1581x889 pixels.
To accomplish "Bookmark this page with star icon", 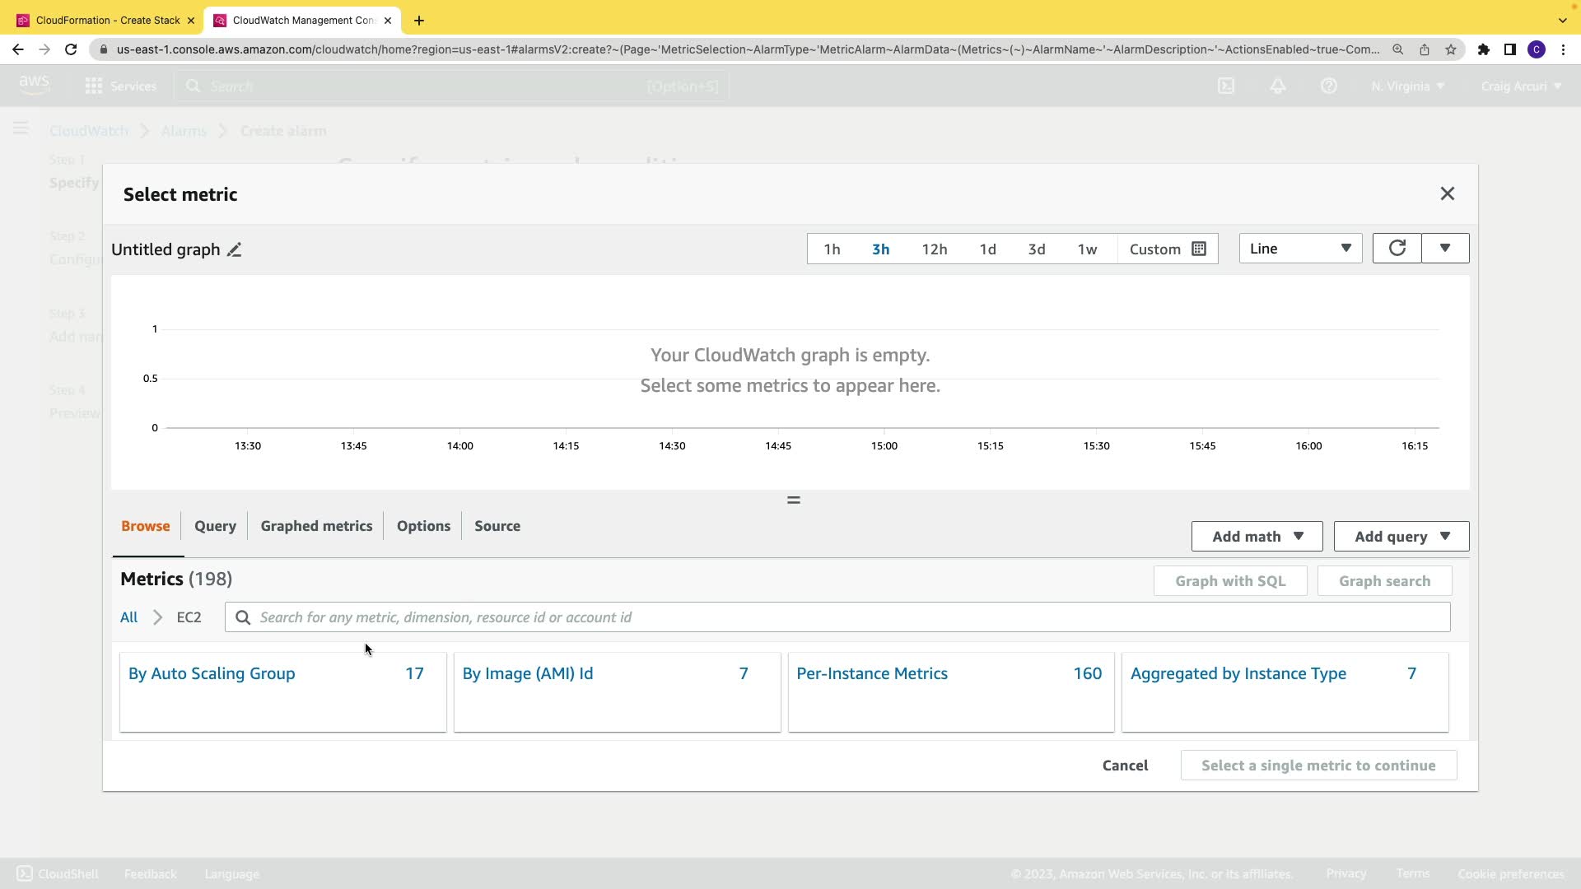I will [1451, 49].
